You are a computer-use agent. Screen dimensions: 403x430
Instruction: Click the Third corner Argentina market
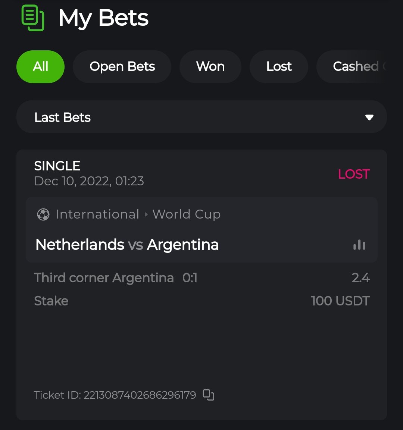[104, 278]
